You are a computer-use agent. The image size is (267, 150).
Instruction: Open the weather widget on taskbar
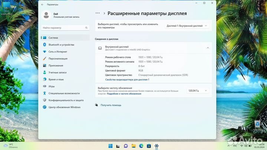click(10, 146)
